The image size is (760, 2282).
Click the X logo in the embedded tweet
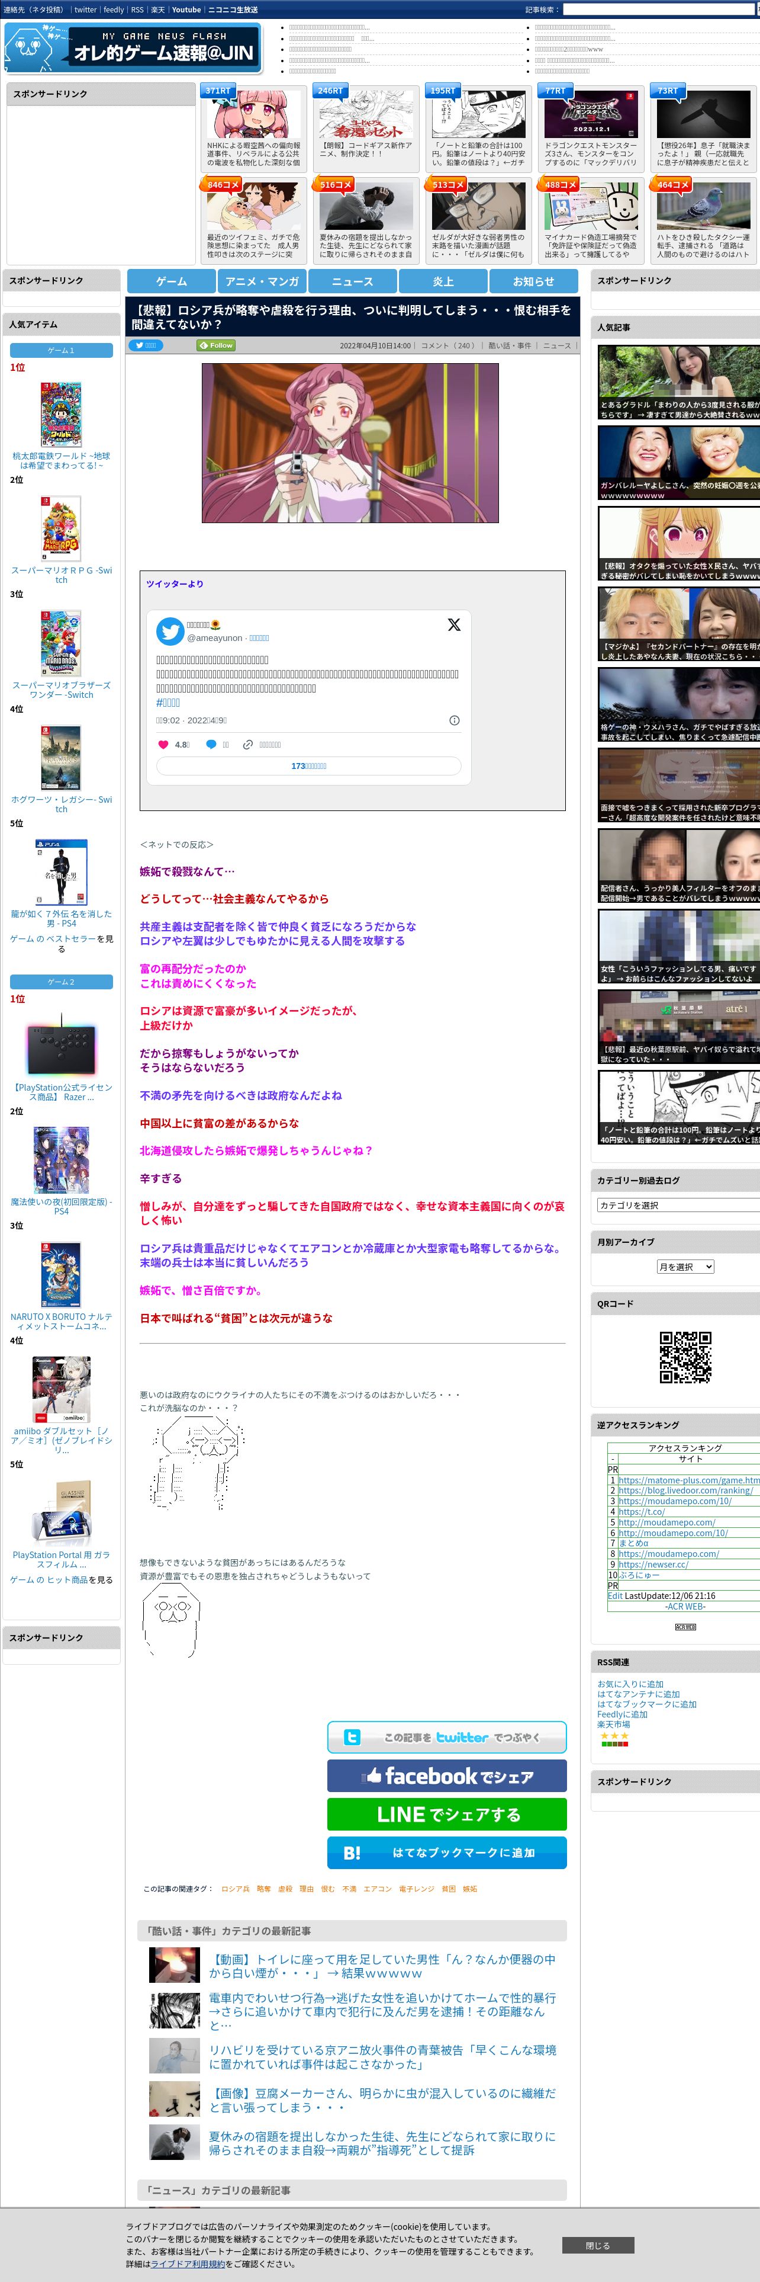pos(454,624)
